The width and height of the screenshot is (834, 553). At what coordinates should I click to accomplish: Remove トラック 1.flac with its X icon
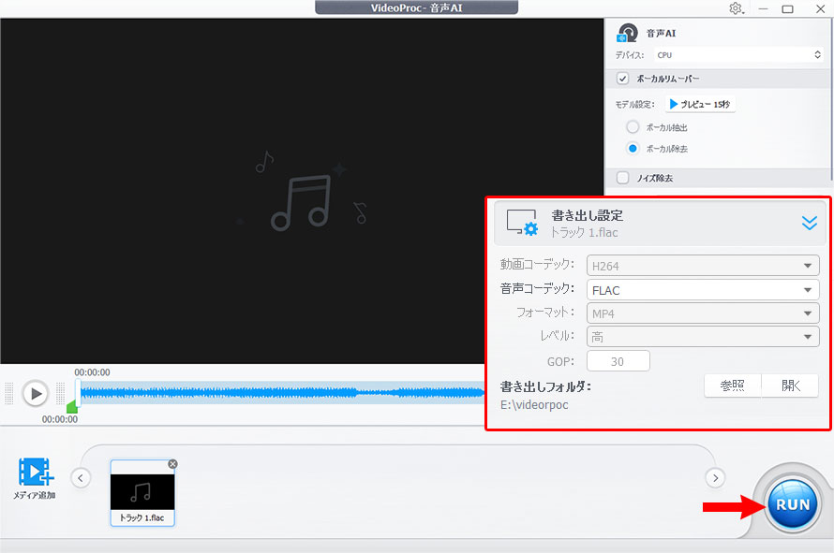(171, 463)
